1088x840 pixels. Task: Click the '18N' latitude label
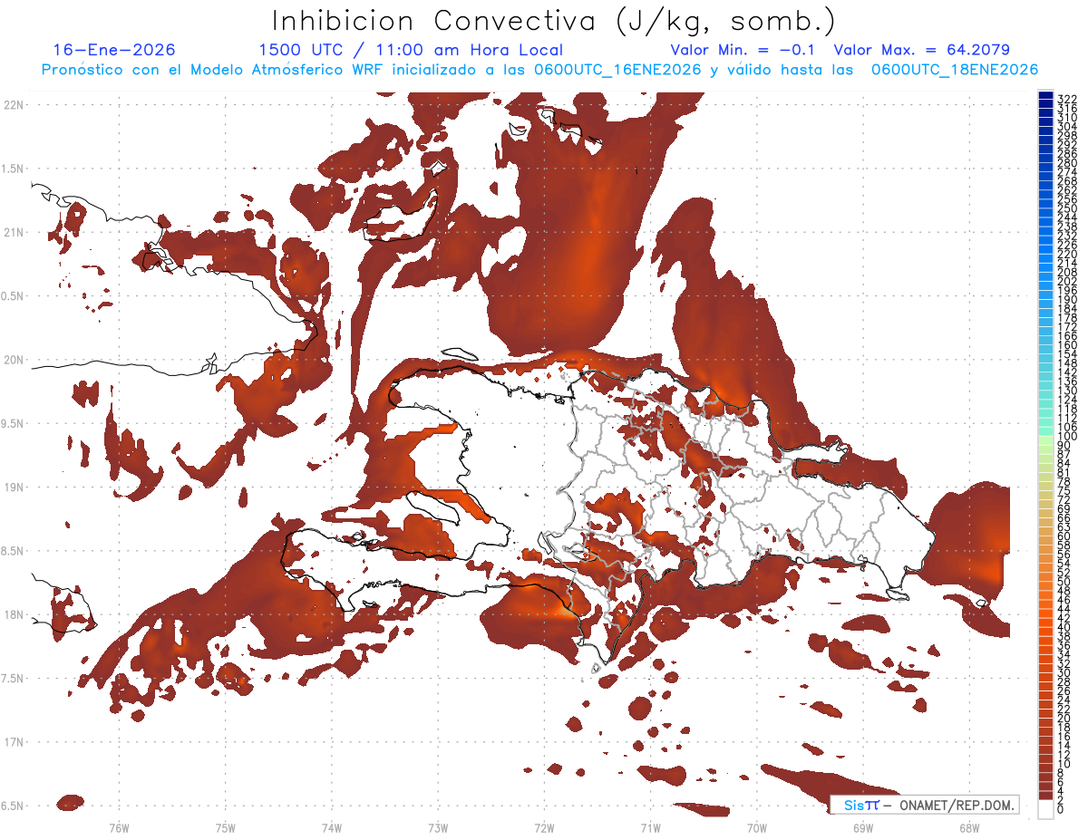14,614
